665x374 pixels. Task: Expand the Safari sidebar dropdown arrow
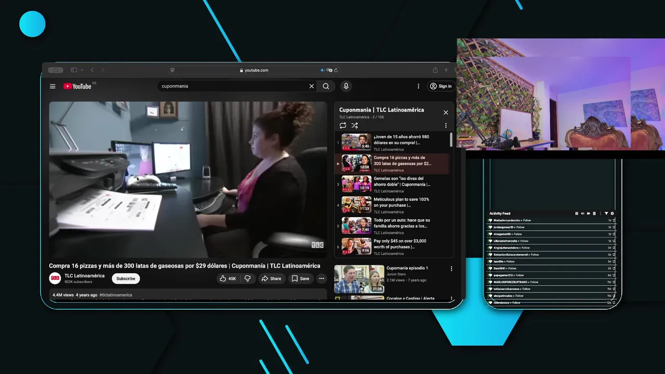[82, 70]
